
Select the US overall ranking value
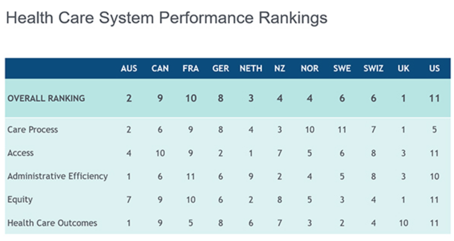pos(434,98)
